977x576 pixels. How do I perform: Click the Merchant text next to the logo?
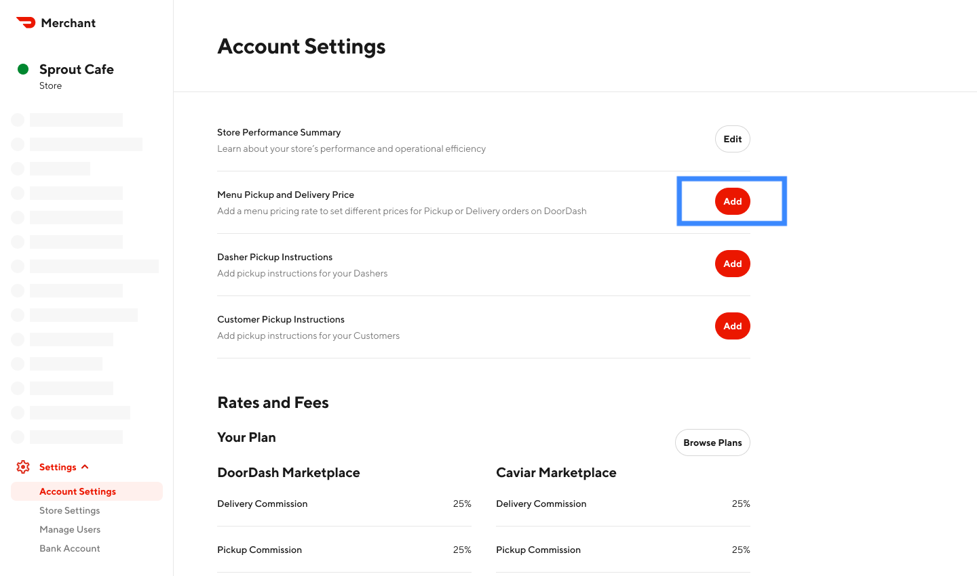[68, 22]
